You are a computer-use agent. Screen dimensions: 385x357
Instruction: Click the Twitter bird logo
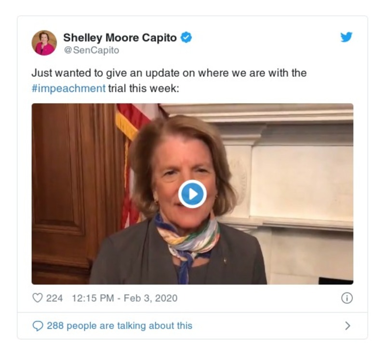[x=346, y=37]
